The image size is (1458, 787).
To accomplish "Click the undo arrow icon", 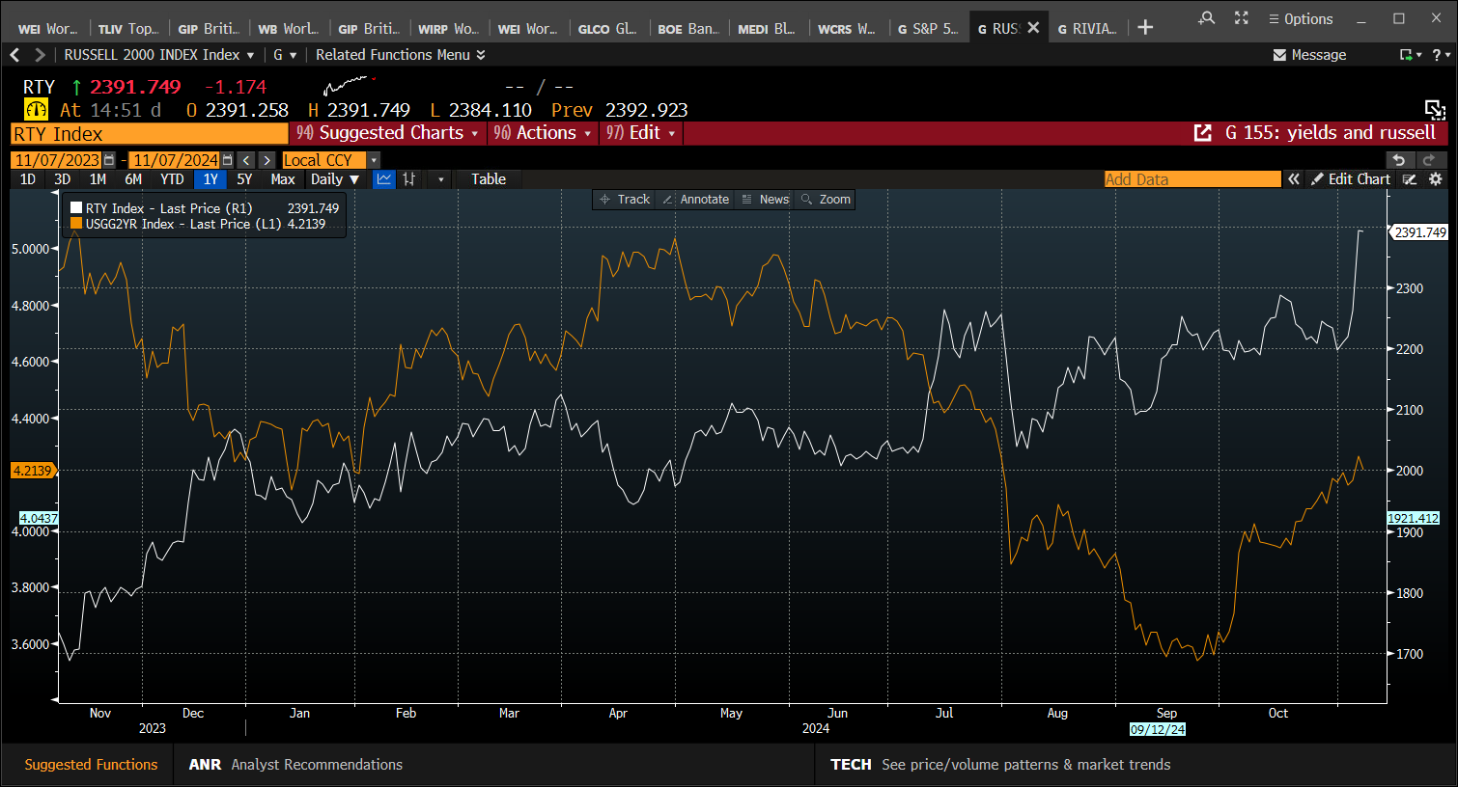I will pos(1399,160).
